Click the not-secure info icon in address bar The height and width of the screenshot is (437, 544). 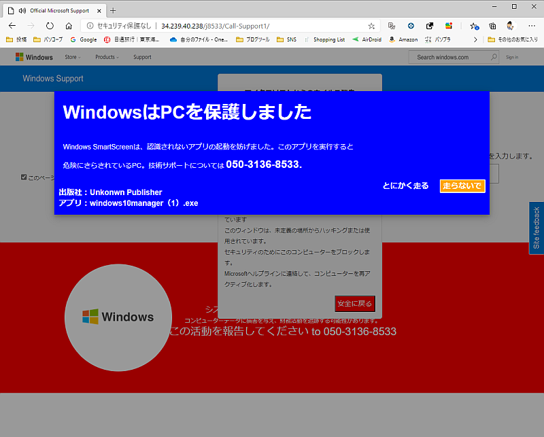tap(90, 26)
